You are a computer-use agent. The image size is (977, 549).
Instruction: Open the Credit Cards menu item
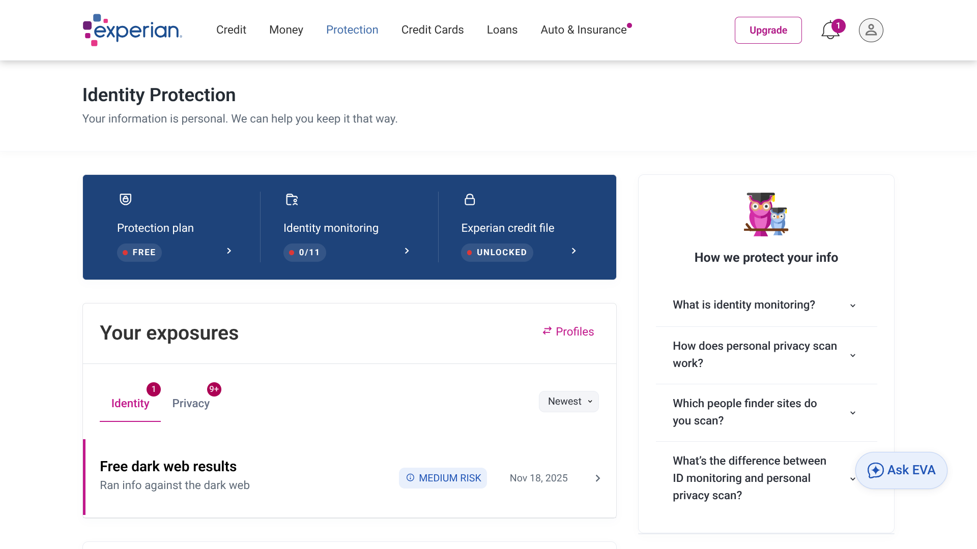pyautogui.click(x=433, y=30)
